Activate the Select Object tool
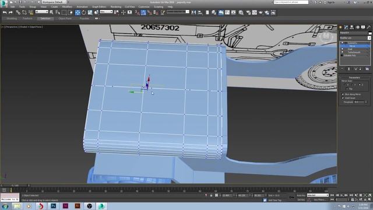373x210 pixels. click(x=51, y=12)
